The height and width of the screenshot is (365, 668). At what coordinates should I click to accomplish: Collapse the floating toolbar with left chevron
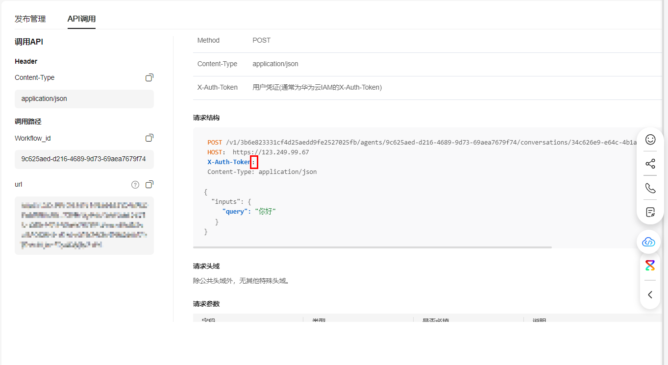[x=650, y=294]
